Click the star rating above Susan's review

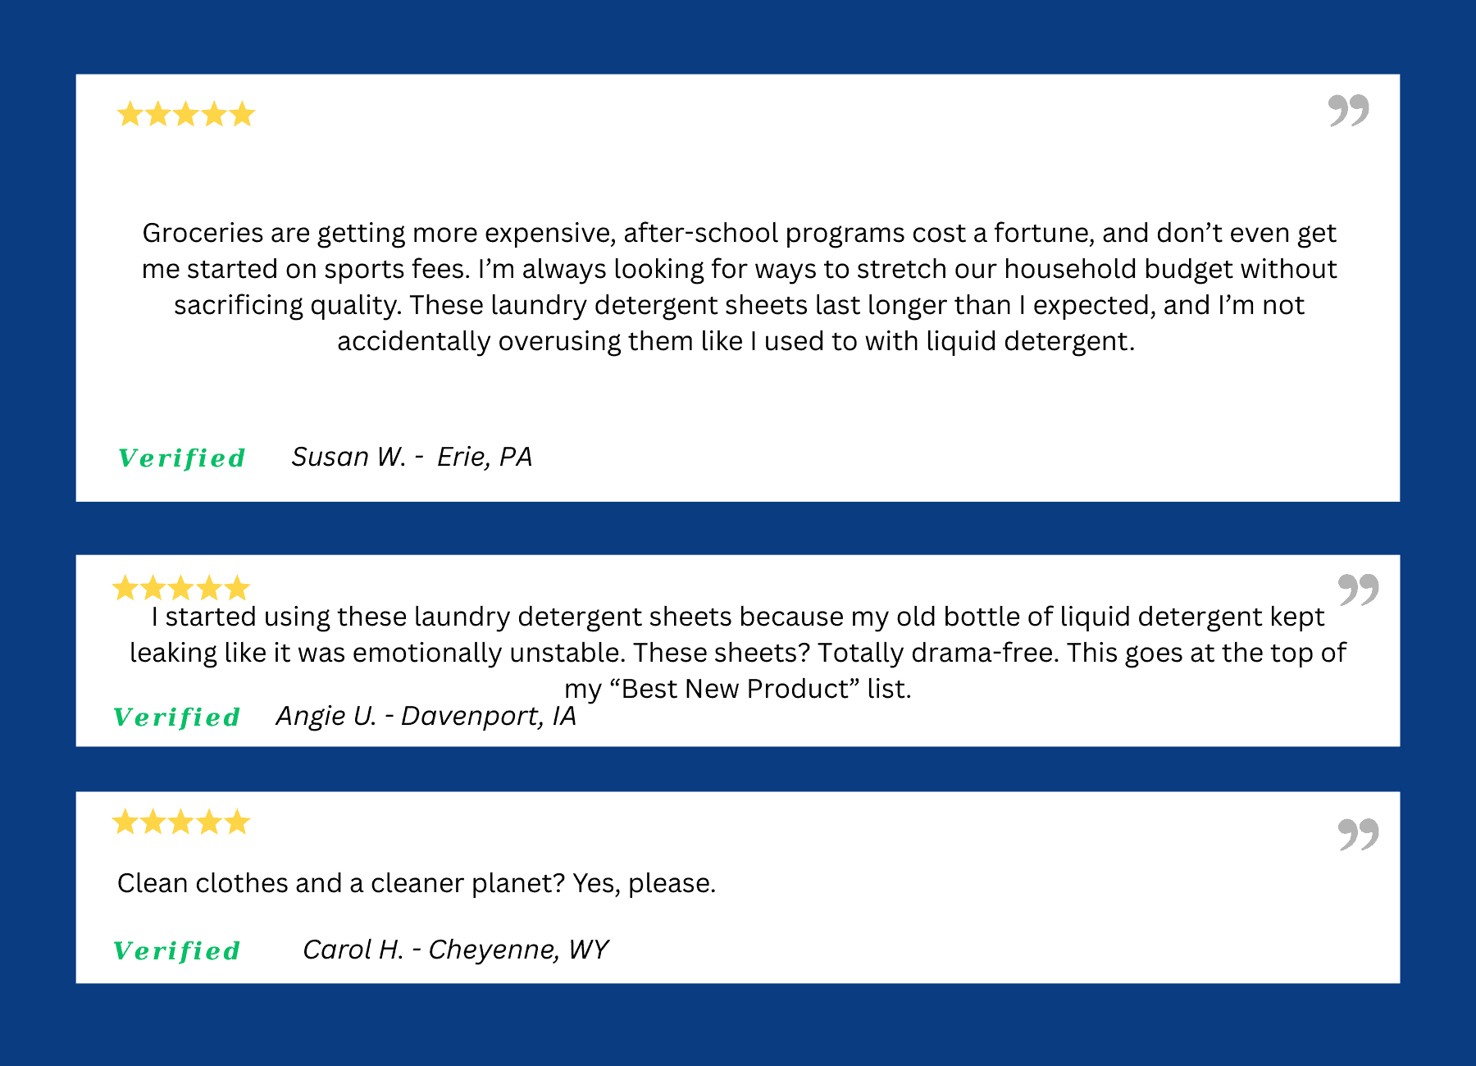(186, 114)
